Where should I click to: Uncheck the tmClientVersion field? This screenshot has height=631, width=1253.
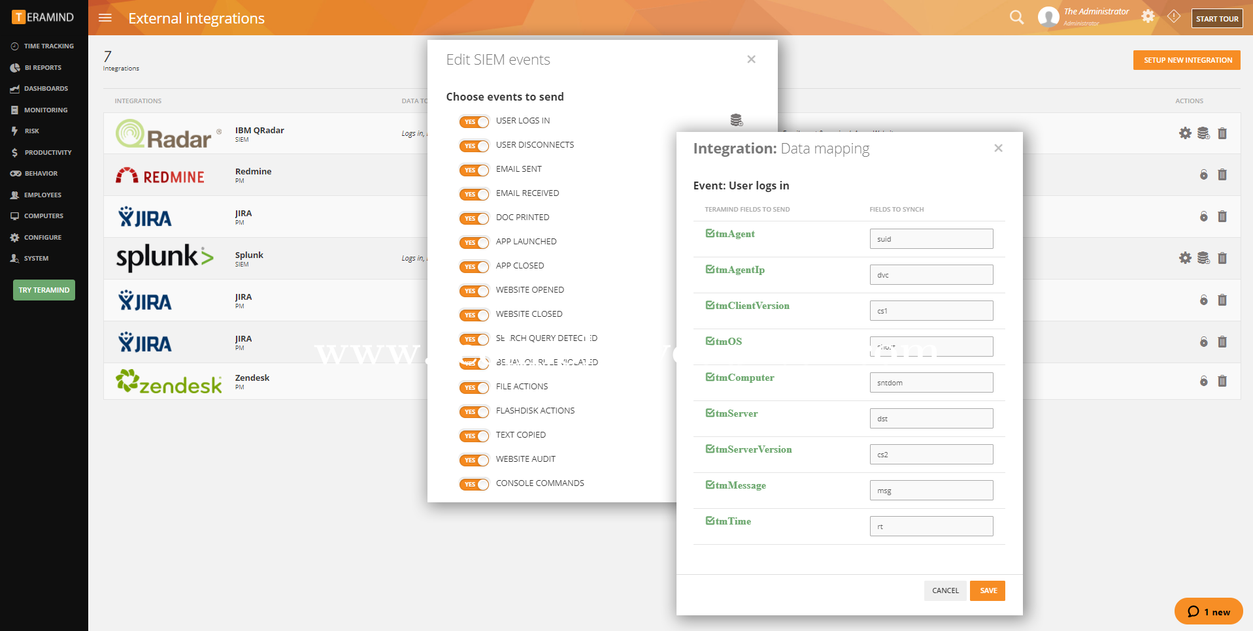click(710, 305)
